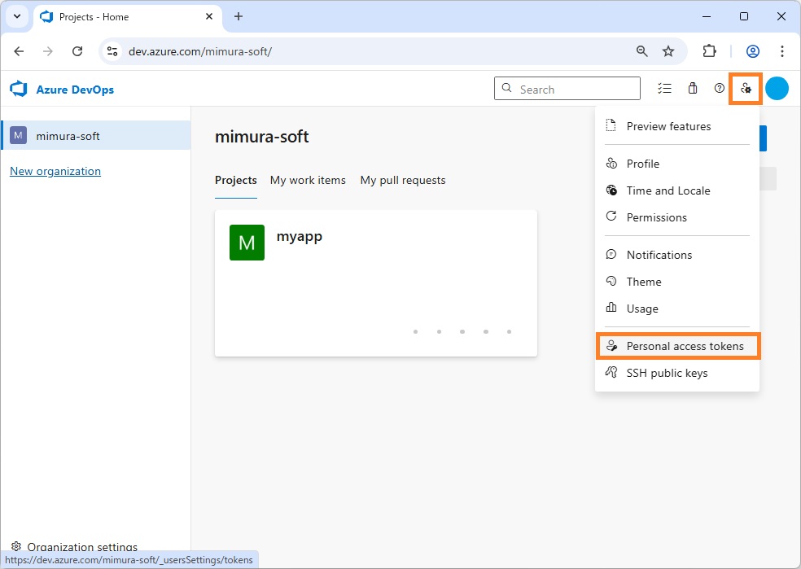Viewport: 801px width, 569px height.
Task: Open Preview features from the menu
Action: pyautogui.click(x=668, y=126)
